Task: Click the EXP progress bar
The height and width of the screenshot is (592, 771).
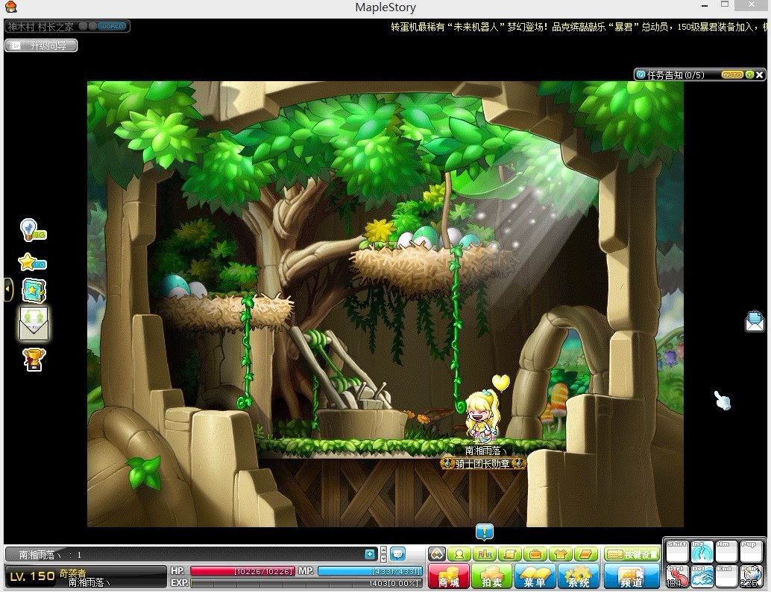Action: click(x=306, y=582)
